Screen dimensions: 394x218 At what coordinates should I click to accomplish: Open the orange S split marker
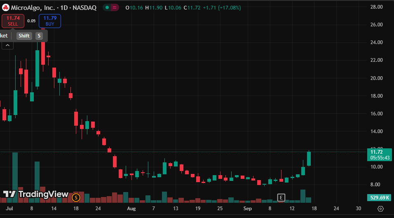pos(76,198)
